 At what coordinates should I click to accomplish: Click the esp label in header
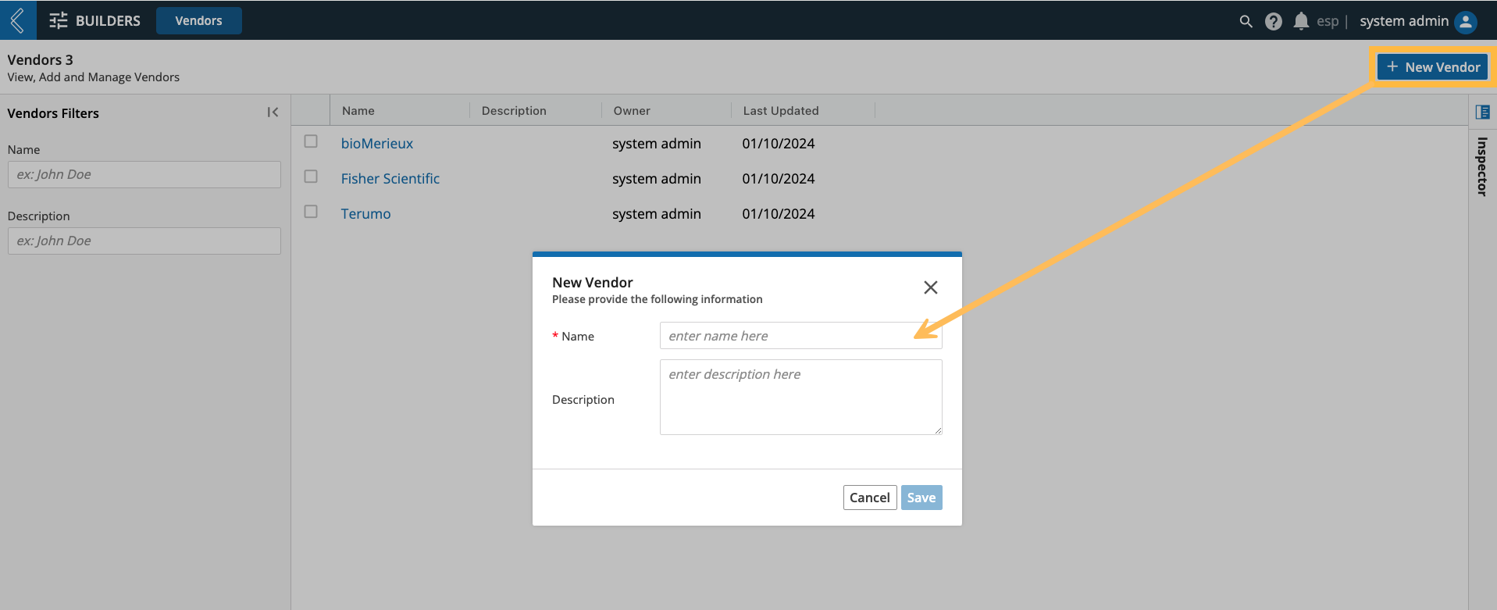tap(1328, 21)
